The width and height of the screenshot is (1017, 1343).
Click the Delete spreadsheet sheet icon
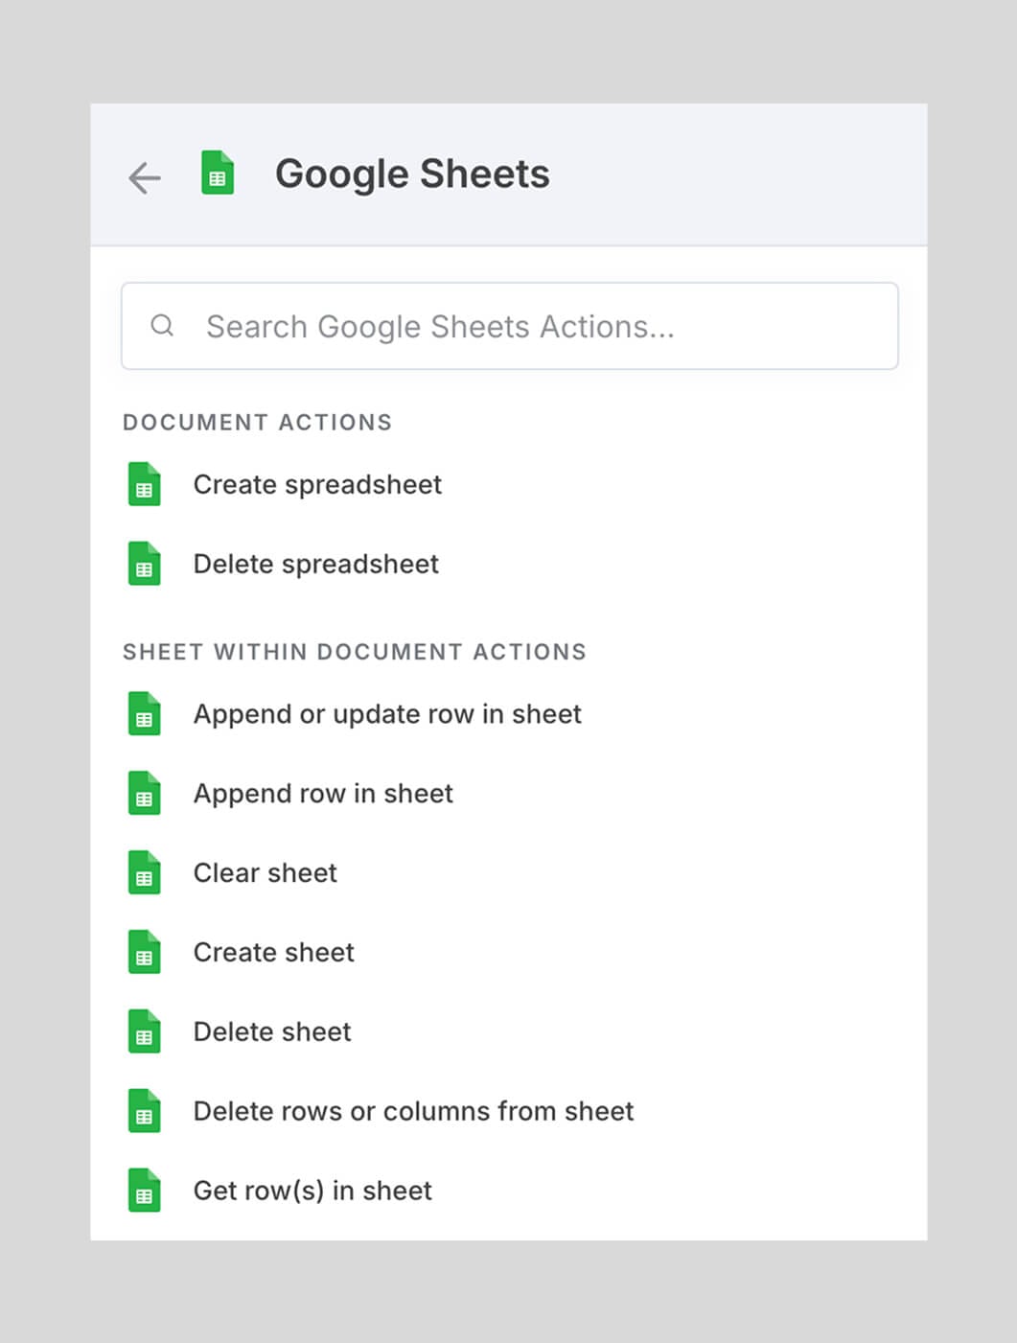[x=143, y=565]
